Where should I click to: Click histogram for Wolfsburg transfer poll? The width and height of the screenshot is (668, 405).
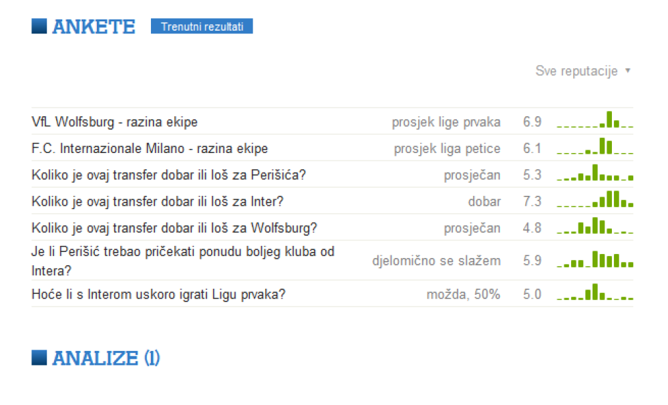point(595,227)
